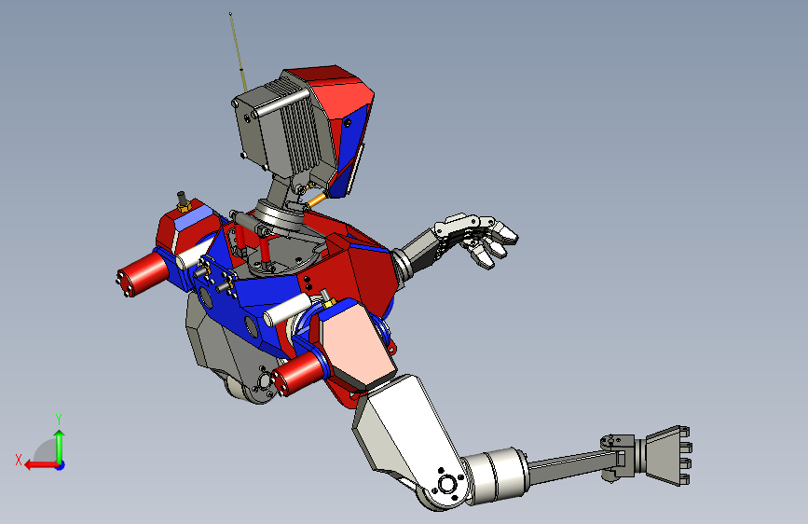Select the grey gripper claw at arm's end
The image size is (808, 524).
(667, 455)
